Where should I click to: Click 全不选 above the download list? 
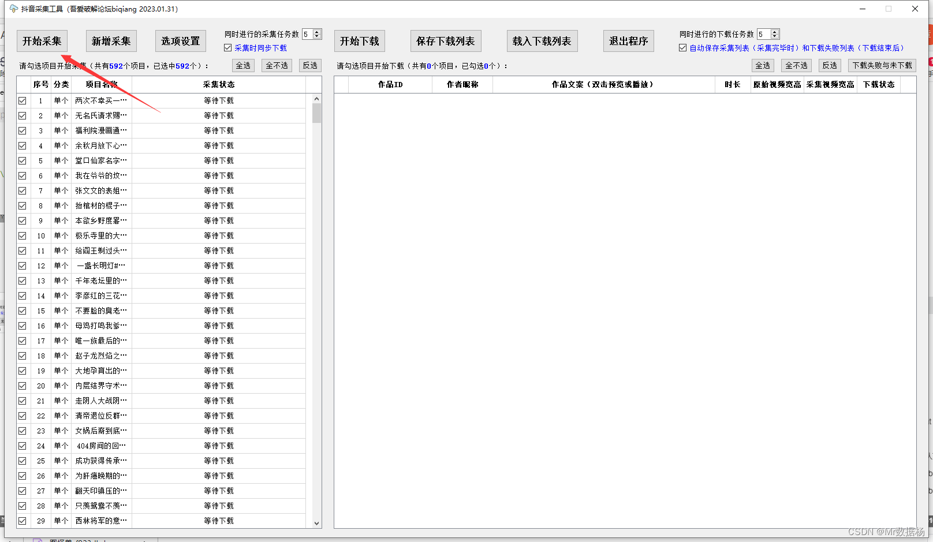click(796, 65)
